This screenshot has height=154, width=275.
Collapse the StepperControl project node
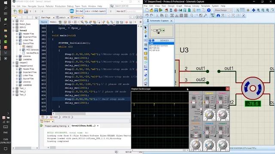pos(13,66)
